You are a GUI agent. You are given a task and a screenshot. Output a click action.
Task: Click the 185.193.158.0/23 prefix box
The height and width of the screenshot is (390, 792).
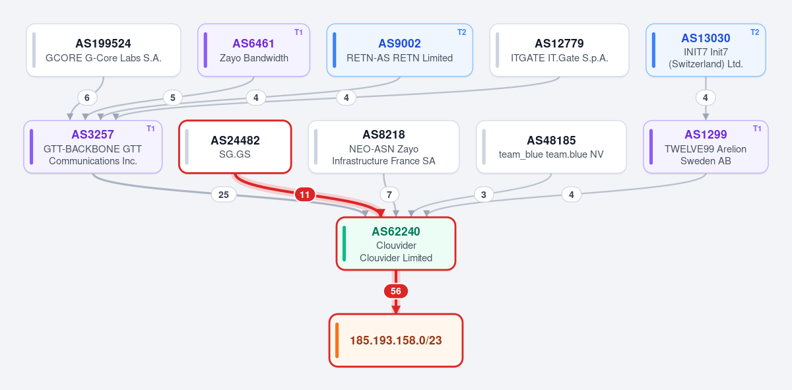coord(396,341)
